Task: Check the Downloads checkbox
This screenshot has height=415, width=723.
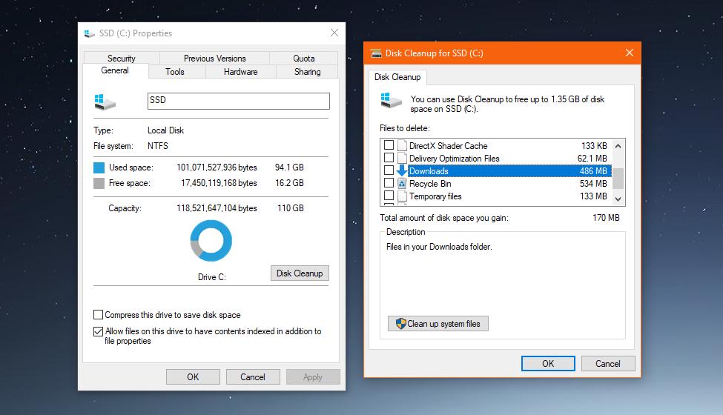Action: [x=389, y=170]
